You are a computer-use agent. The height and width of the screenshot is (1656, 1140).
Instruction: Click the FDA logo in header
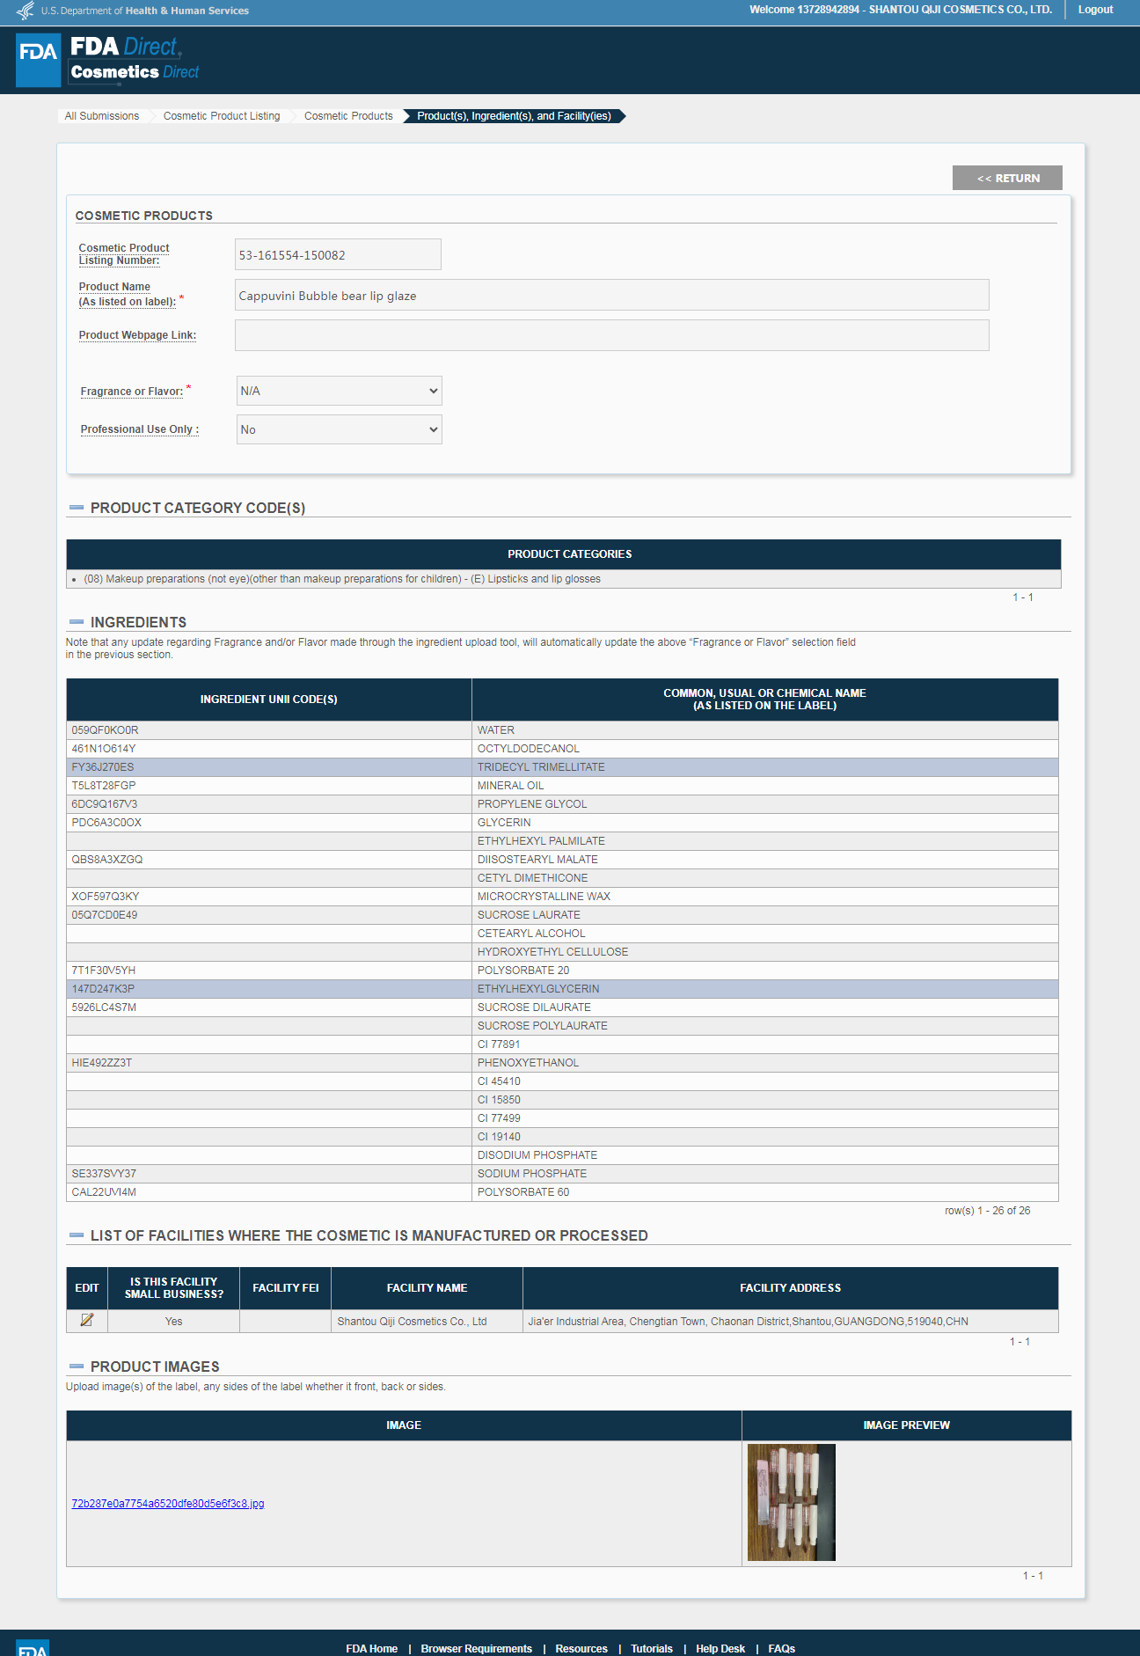click(x=39, y=60)
